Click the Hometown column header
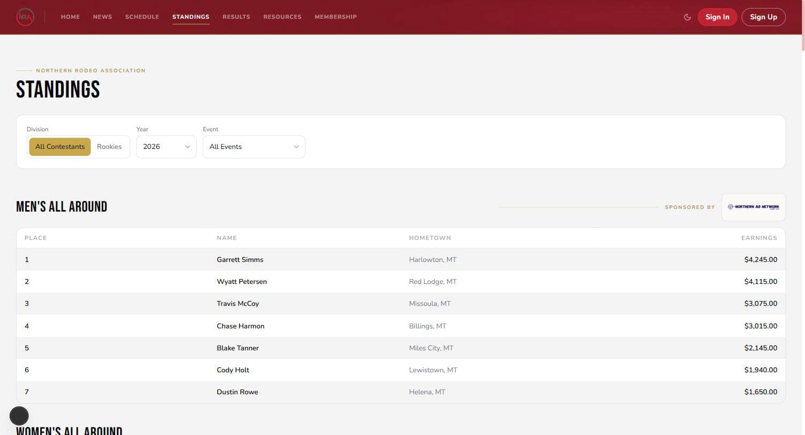Screen dimensions: 805x435 [x=430, y=238]
